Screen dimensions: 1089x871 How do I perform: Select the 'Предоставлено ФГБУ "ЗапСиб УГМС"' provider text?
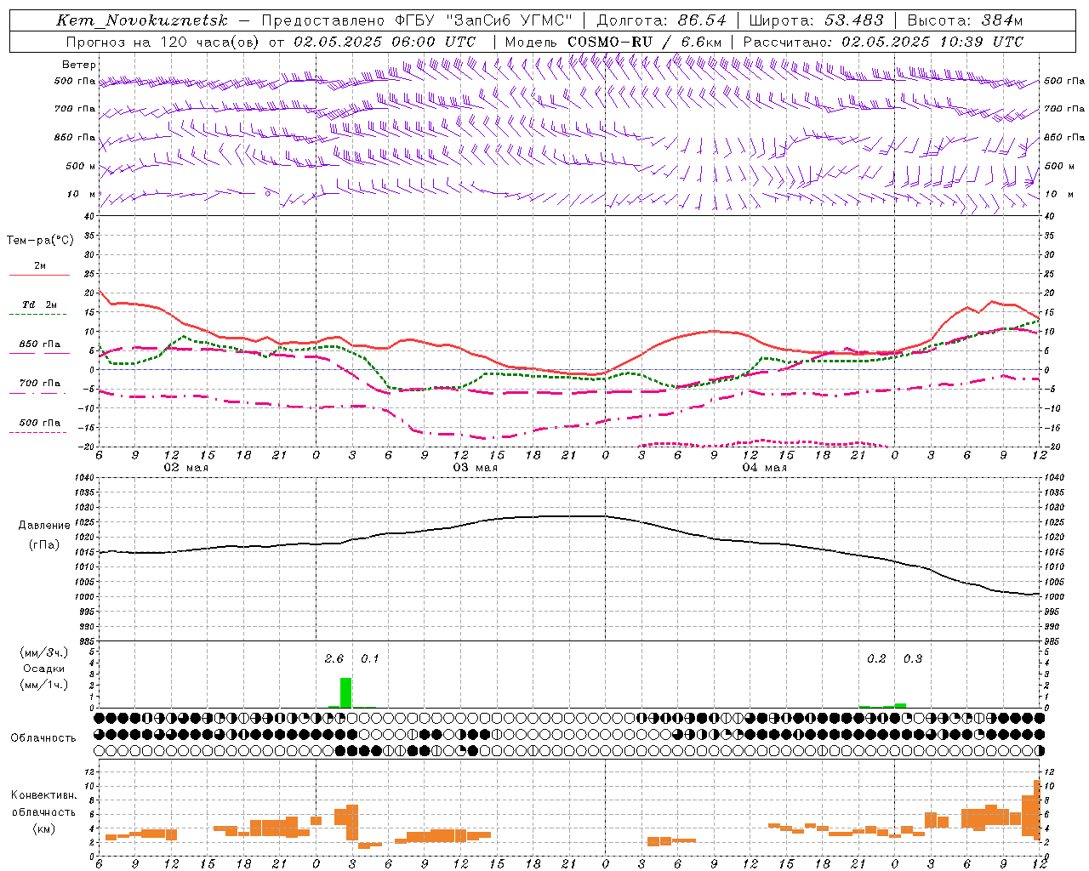[417, 20]
